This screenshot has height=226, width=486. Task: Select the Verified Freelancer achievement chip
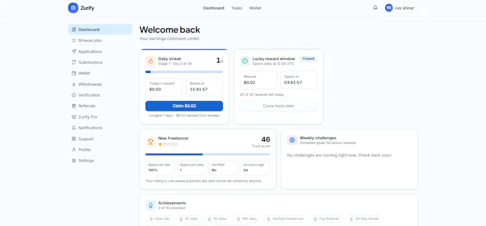285,219
